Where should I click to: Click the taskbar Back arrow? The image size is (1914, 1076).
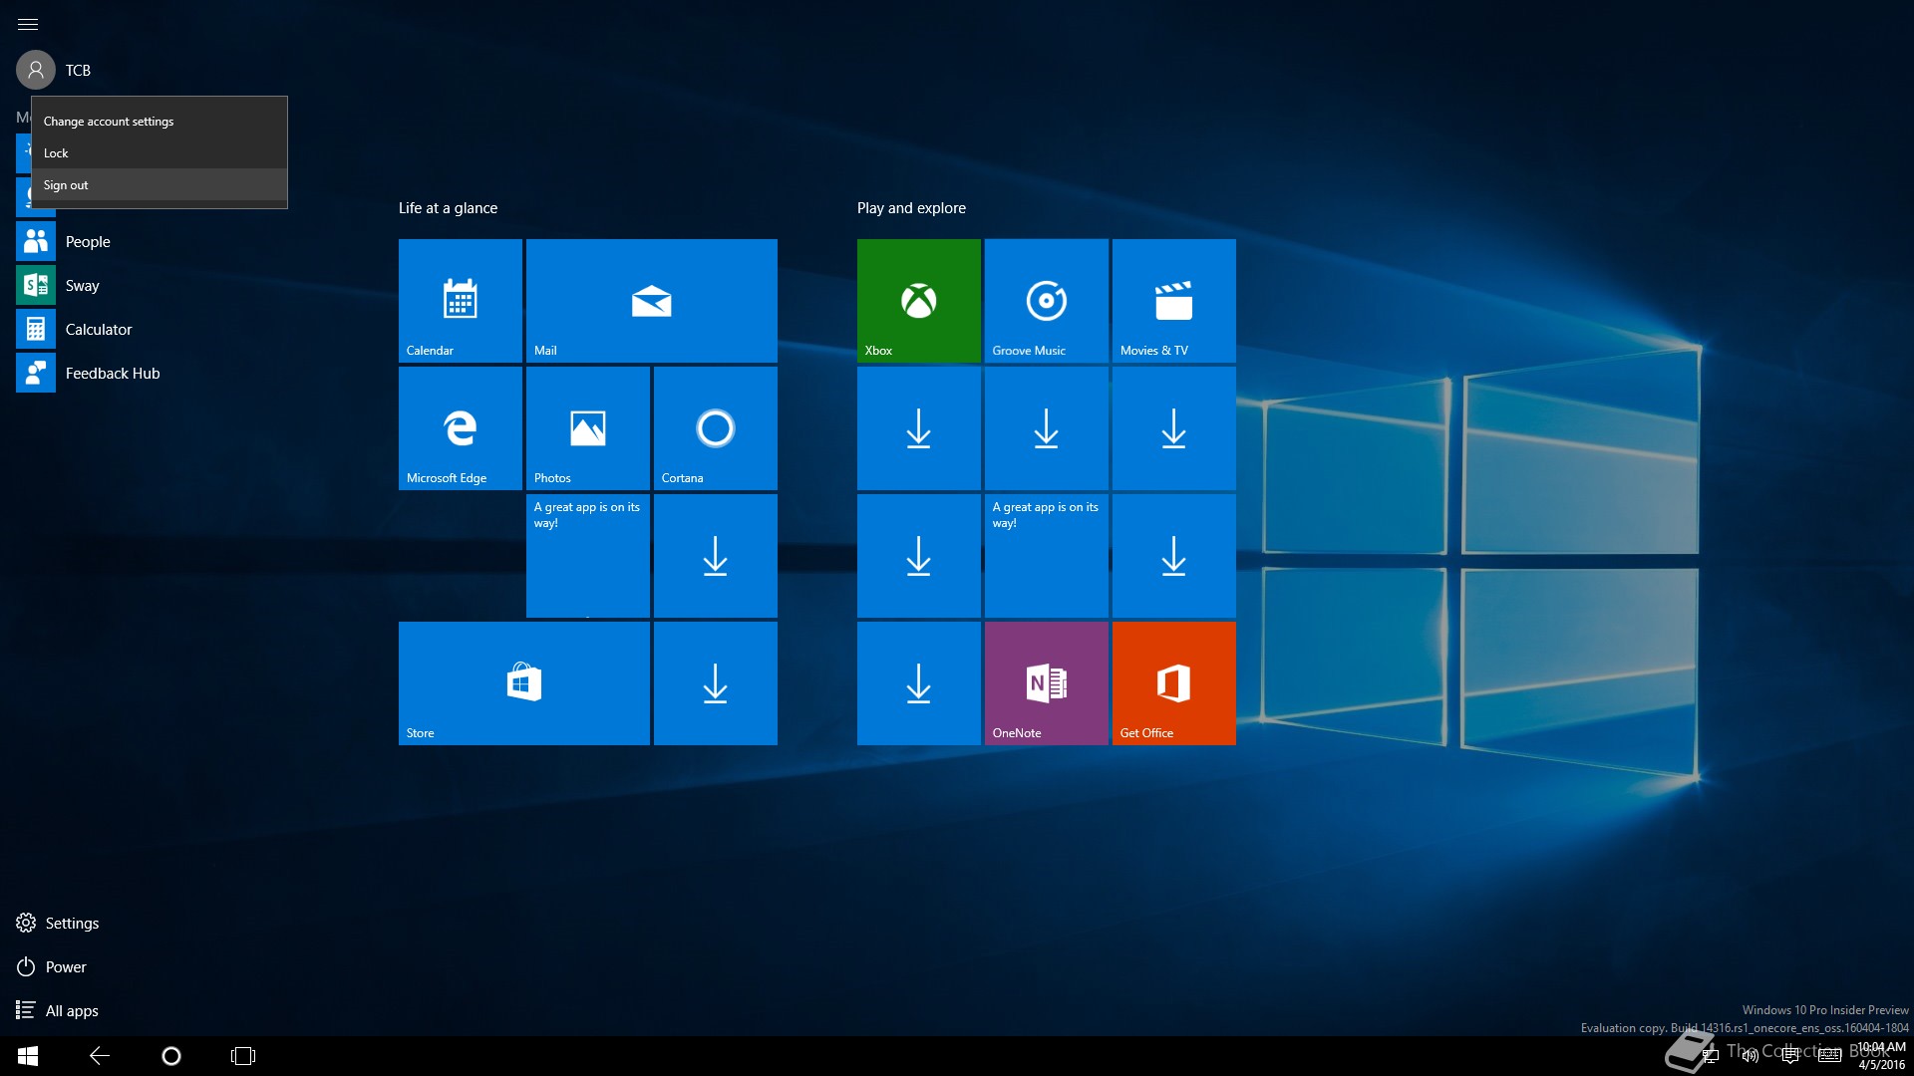point(100,1056)
